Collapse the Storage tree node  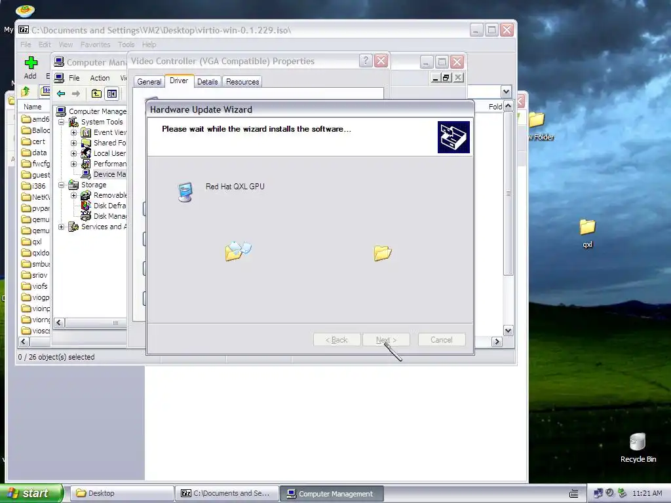[61, 185]
